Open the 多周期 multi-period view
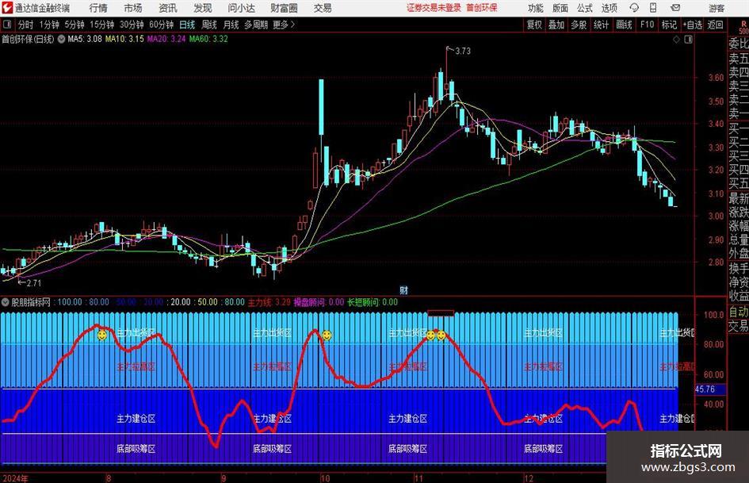 (256, 25)
